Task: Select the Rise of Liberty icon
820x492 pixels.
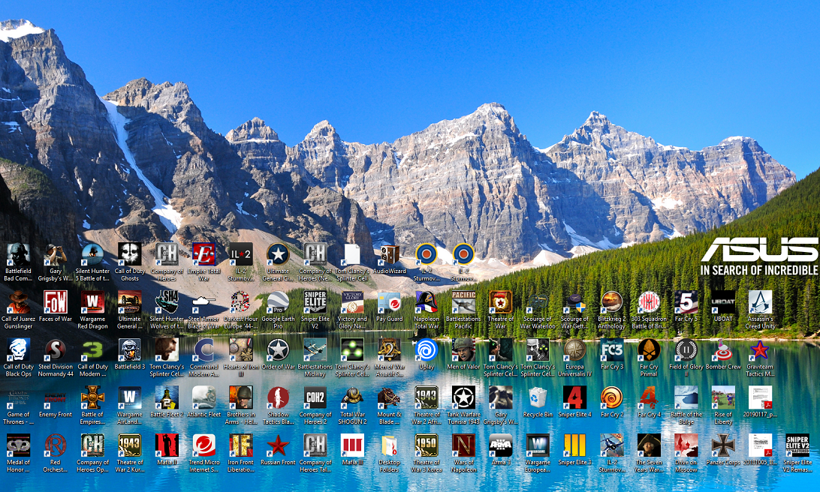Action: click(x=722, y=398)
